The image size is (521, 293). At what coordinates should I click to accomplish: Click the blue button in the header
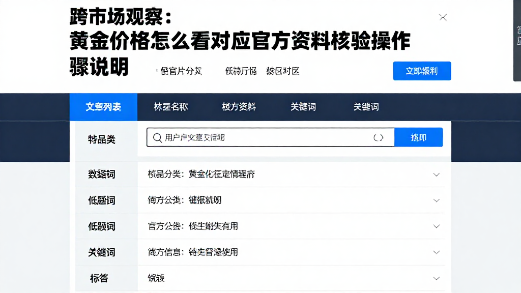point(422,71)
